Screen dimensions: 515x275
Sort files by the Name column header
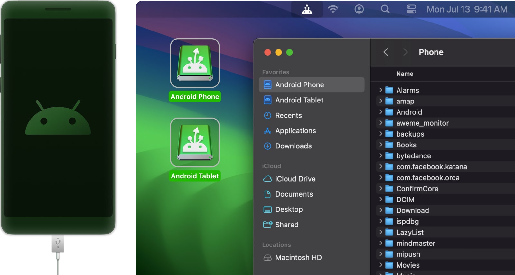tap(405, 74)
